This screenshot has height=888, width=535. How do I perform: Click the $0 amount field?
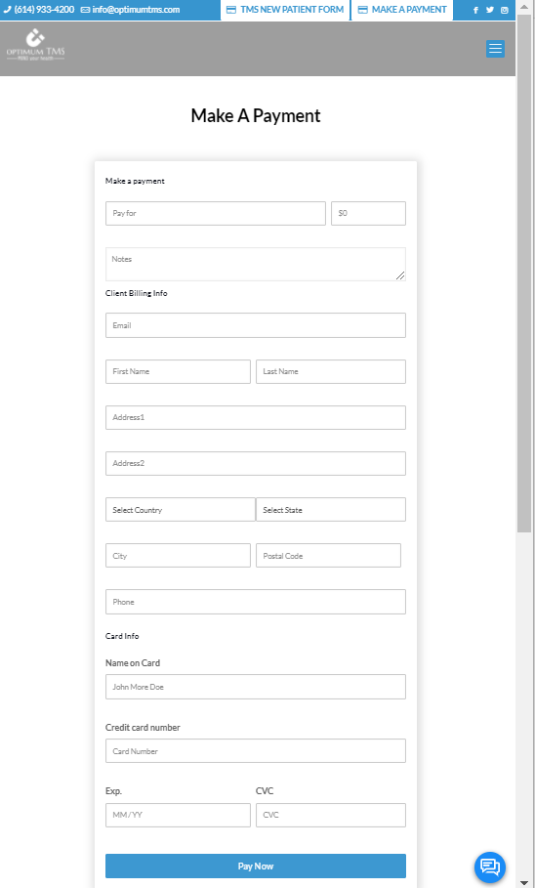(x=368, y=214)
